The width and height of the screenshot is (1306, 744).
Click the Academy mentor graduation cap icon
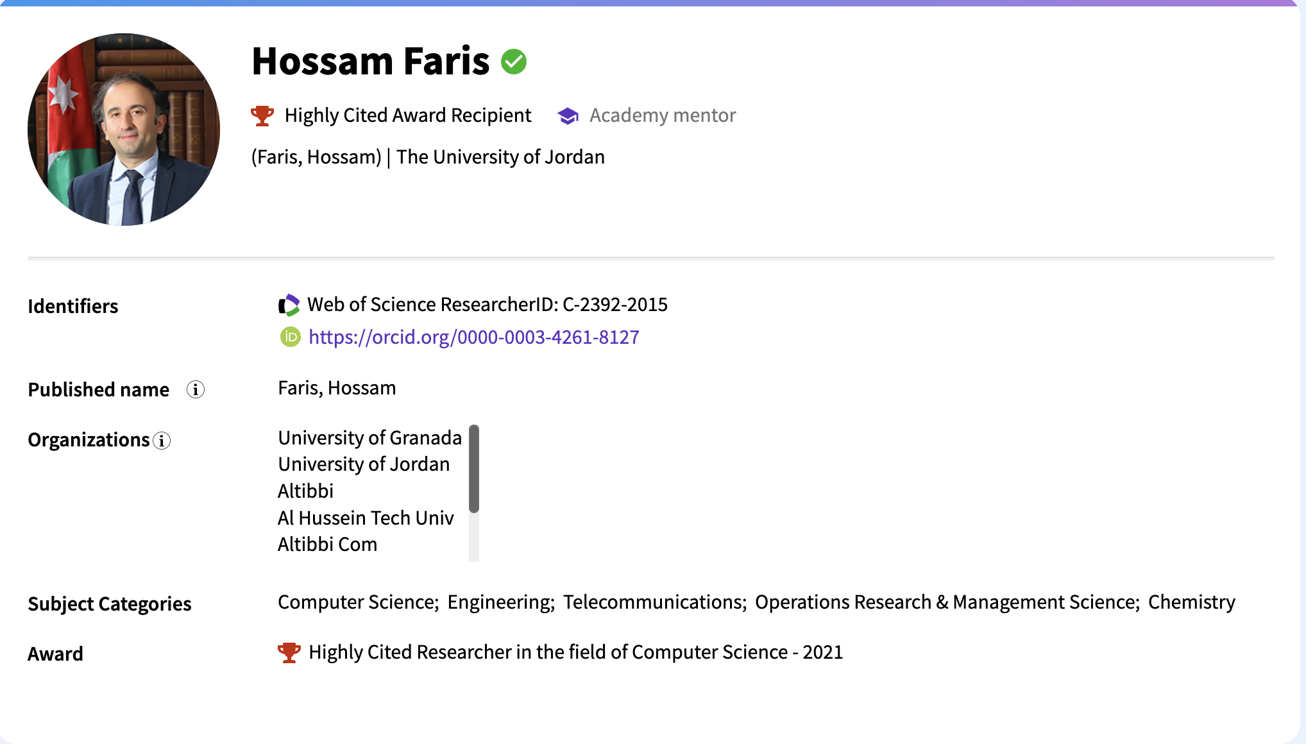click(x=568, y=116)
